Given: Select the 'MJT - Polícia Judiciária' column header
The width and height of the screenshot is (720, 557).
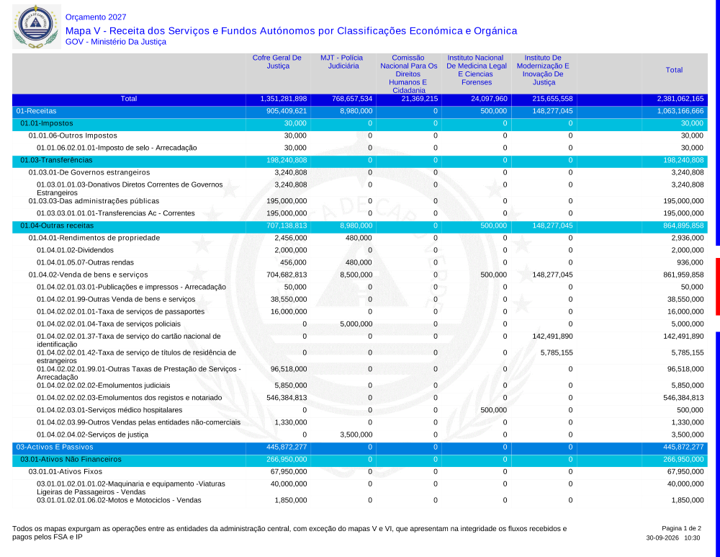Looking at the screenshot, I should tap(341, 61).
